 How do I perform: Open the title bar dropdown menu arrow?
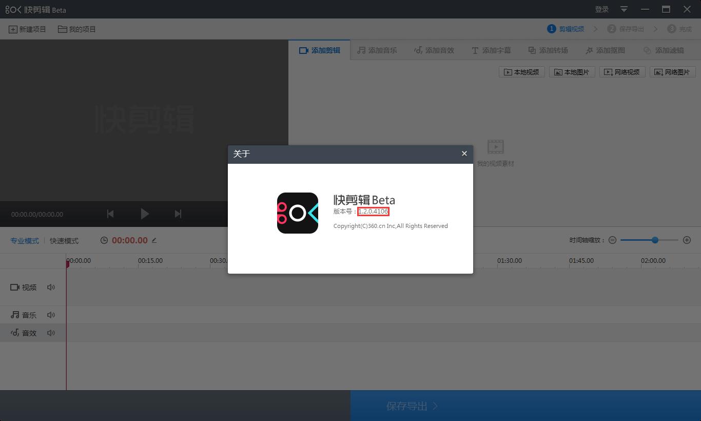tap(624, 9)
